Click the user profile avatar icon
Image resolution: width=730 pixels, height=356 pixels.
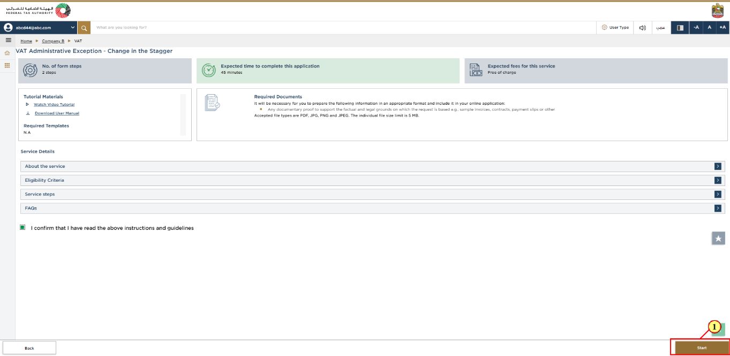(x=8, y=27)
